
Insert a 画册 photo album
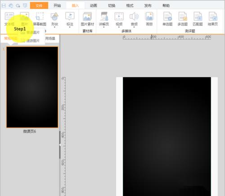pos(149,17)
